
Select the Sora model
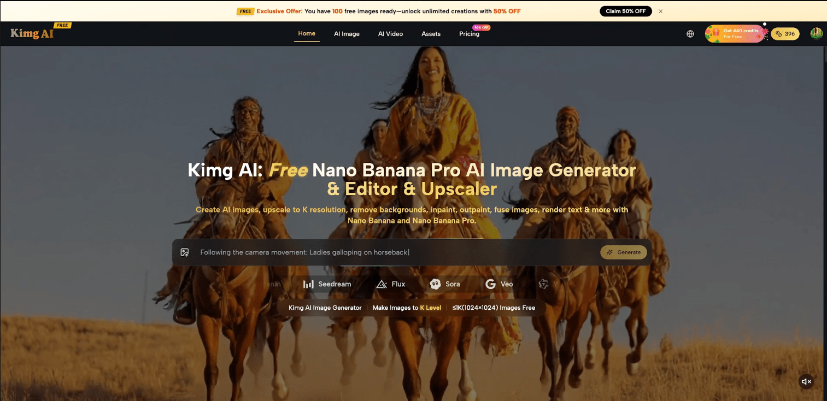(445, 284)
